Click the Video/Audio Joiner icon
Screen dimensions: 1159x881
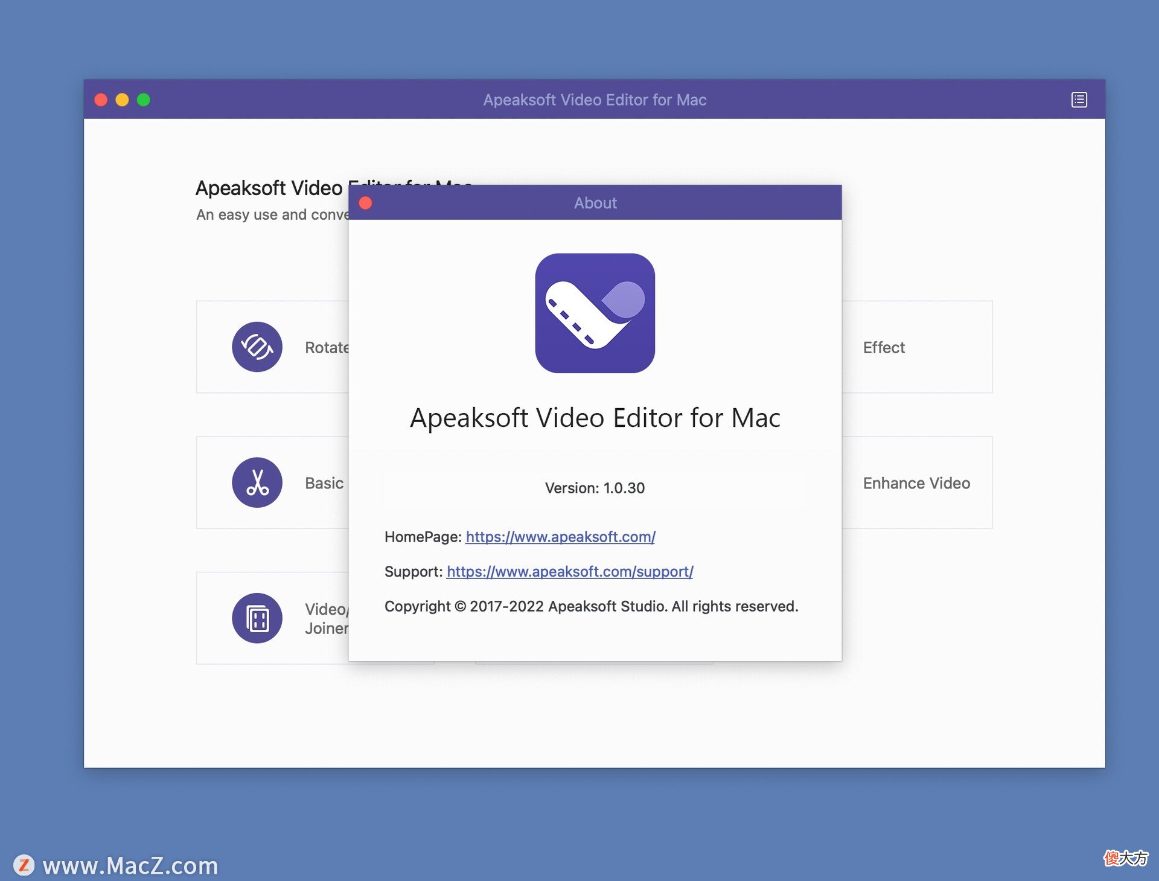tap(257, 618)
